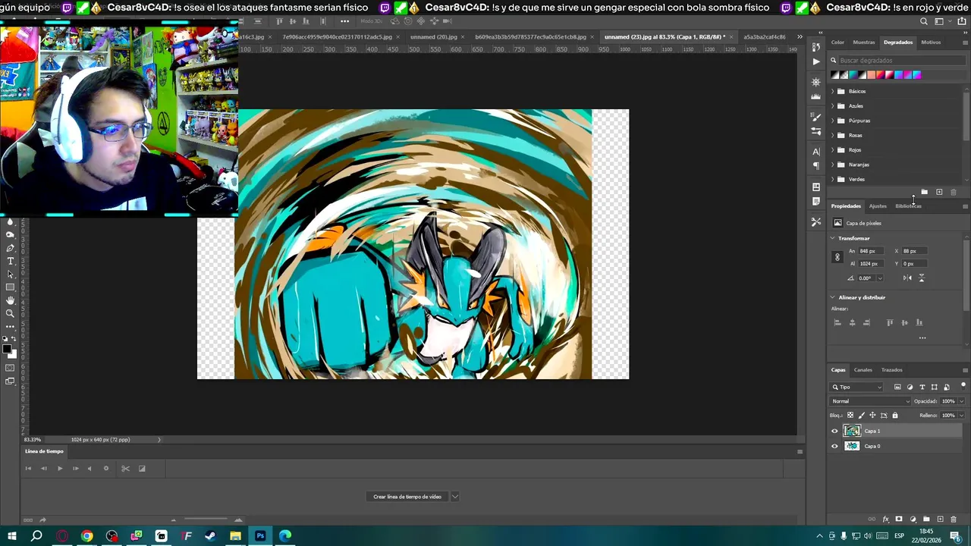
Task: Hide the Capa 0 layer
Action: point(834,447)
